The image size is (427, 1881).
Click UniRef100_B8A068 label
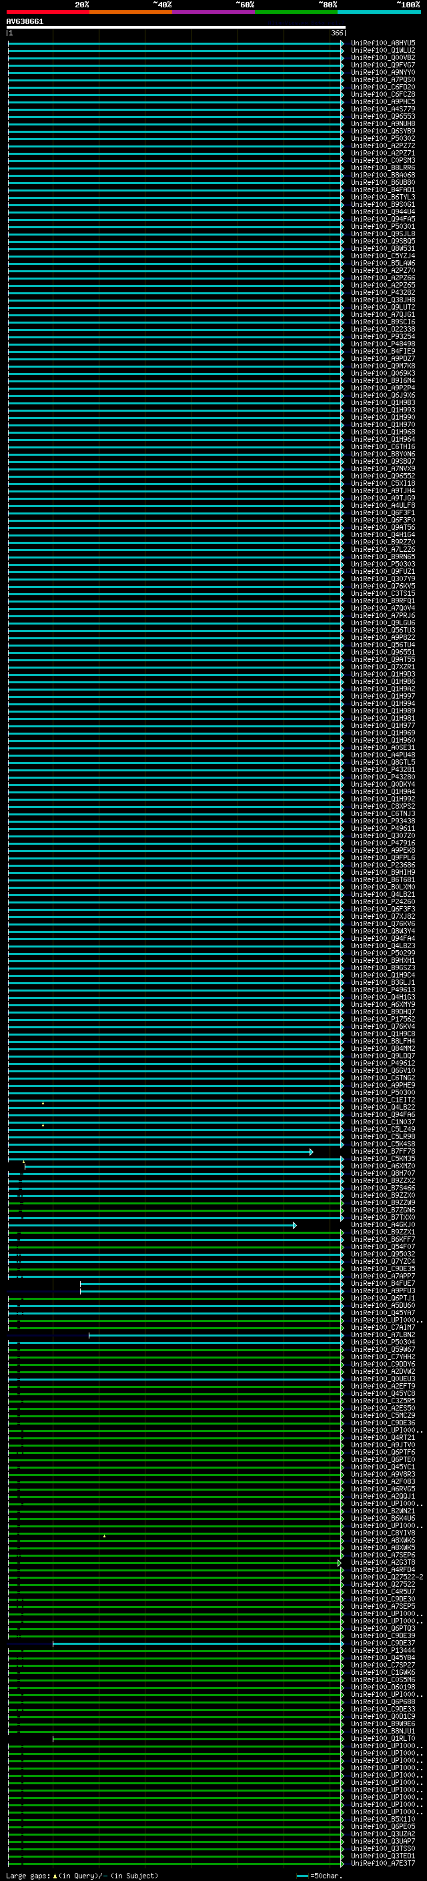tap(382, 175)
